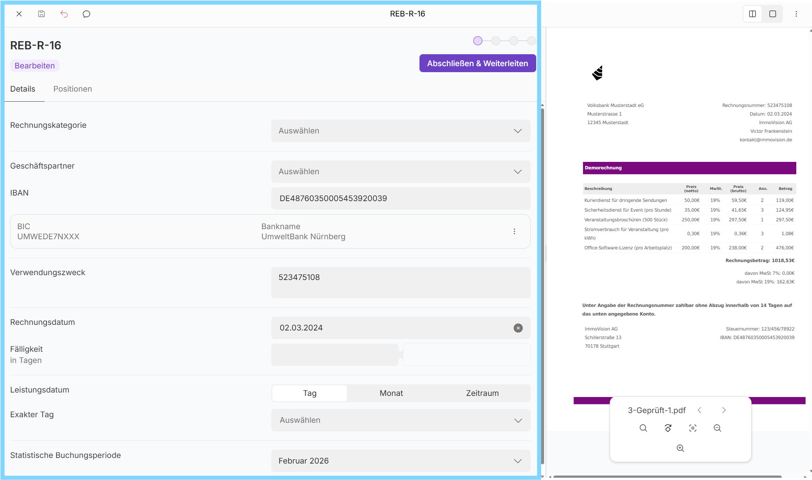Viewport: 812px width, 480px height.
Task: Open the top-right vertical dots menu
Action: [796, 14]
